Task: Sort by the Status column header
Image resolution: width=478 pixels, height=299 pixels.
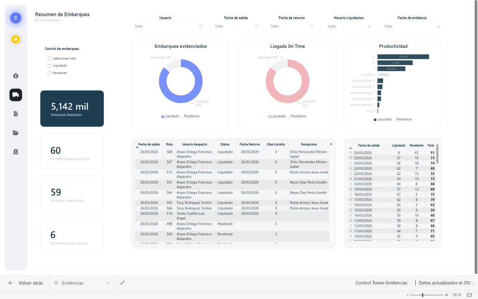Action: [225, 144]
